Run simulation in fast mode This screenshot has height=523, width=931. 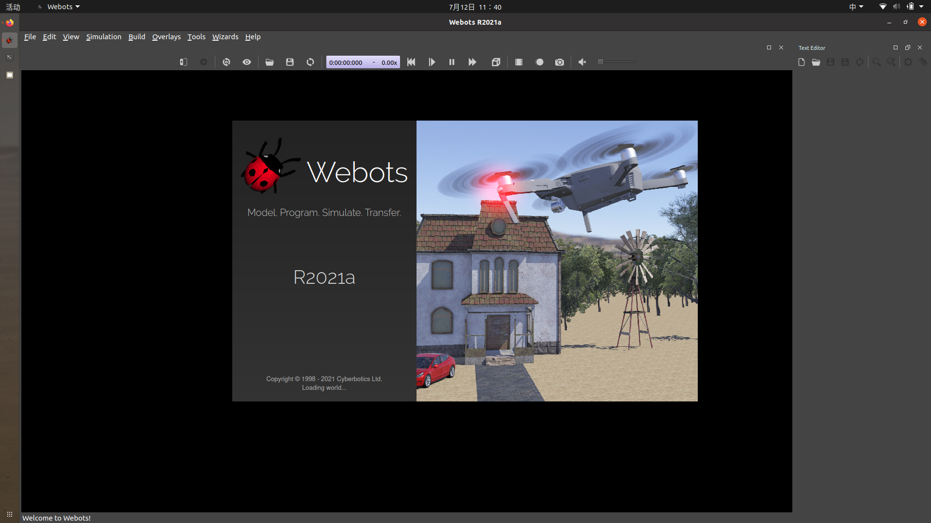(x=472, y=62)
